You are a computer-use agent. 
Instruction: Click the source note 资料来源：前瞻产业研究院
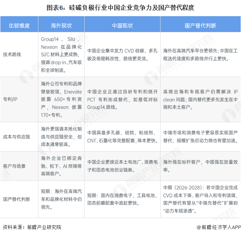click(x=32, y=227)
